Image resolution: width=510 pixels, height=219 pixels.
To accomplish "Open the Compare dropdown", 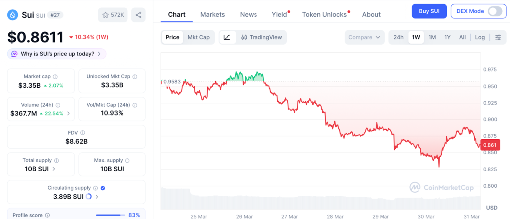I will pyautogui.click(x=365, y=37).
